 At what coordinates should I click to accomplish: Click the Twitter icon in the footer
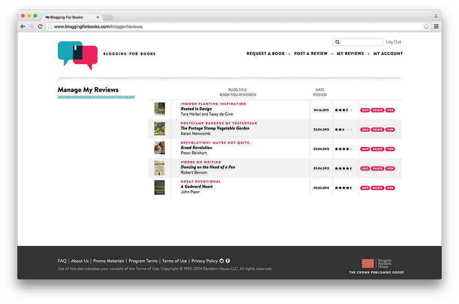(x=222, y=261)
